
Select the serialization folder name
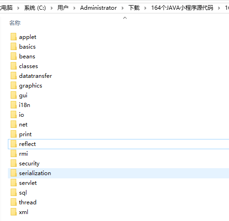(35, 173)
